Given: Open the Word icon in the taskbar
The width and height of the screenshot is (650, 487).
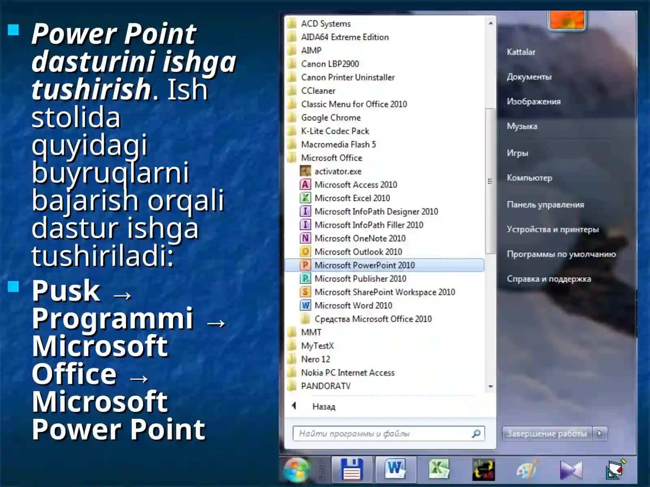Looking at the screenshot, I should tap(395, 470).
